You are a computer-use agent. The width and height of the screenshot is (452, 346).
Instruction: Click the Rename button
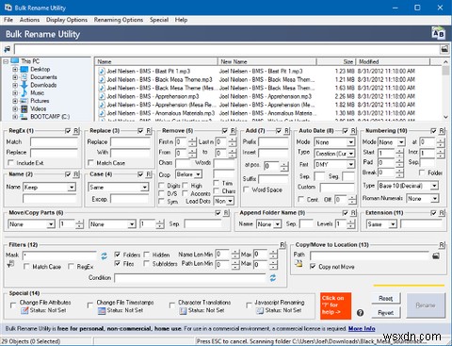click(426, 305)
